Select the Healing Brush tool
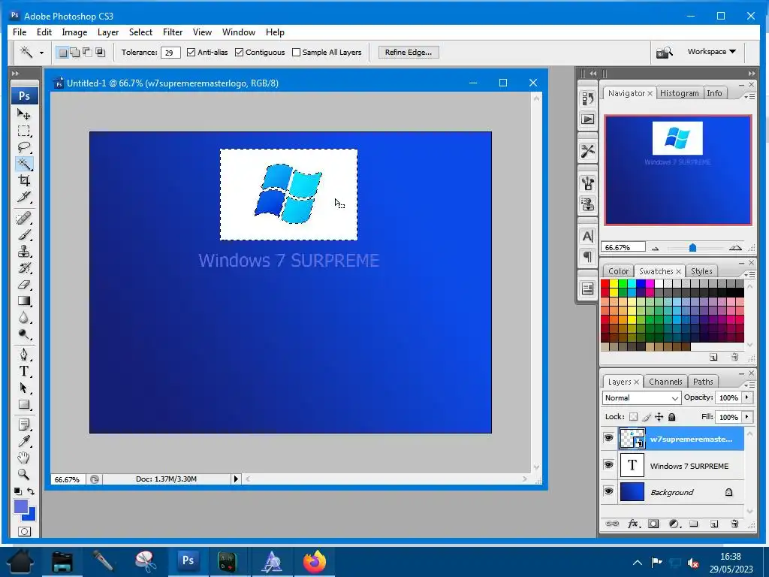 [x=23, y=218]
